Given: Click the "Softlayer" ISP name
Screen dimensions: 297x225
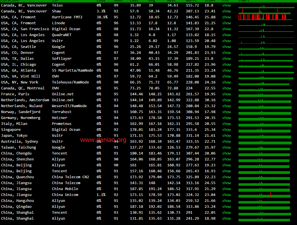Looking at the screenshot, I should coord(62,59).
